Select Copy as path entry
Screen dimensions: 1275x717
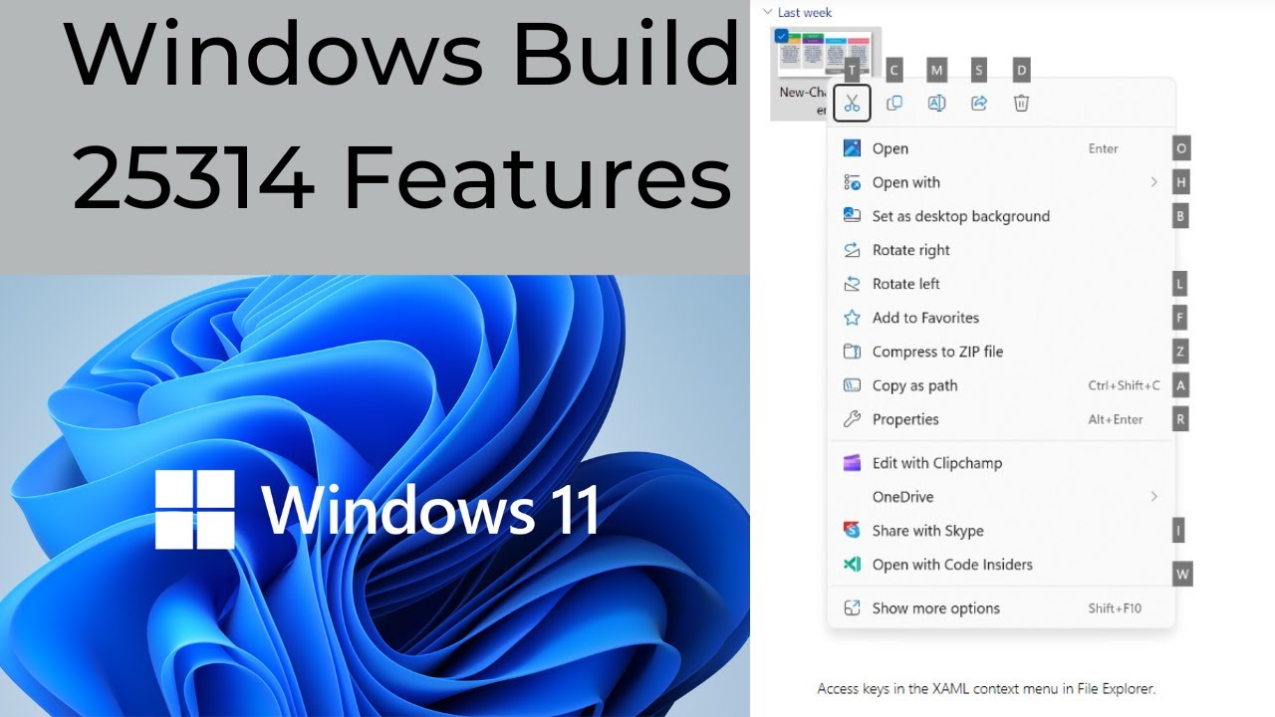(x=1001, y=385)
